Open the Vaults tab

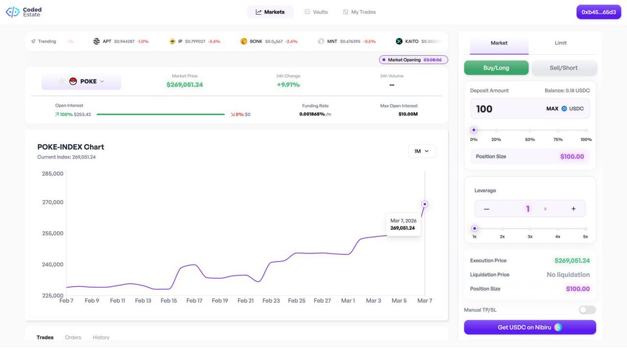[316, 12]
